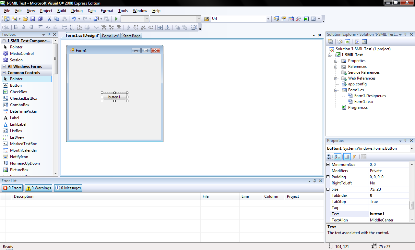Viewport: 415px width, 250px height.
Task: Click the Undo arrow icon
Action: (74, 19)
